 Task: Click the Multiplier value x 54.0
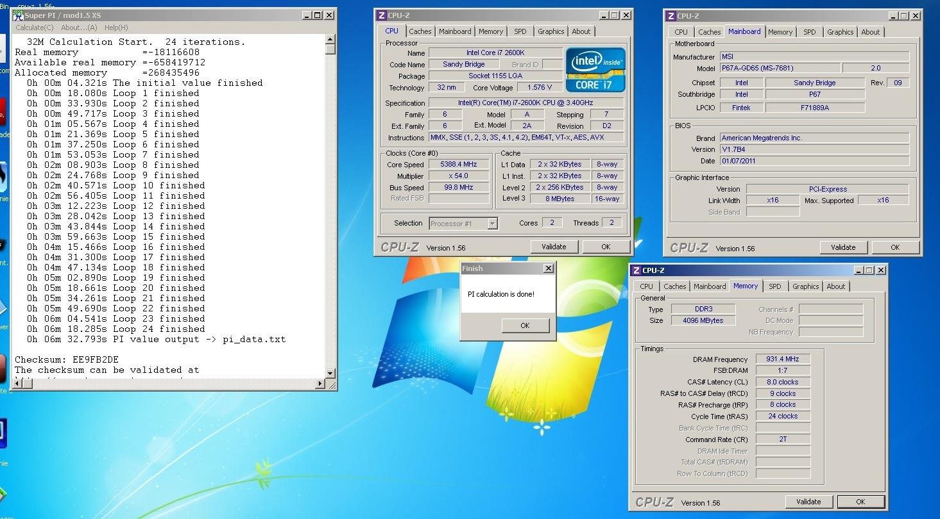(x=458, y=176)
